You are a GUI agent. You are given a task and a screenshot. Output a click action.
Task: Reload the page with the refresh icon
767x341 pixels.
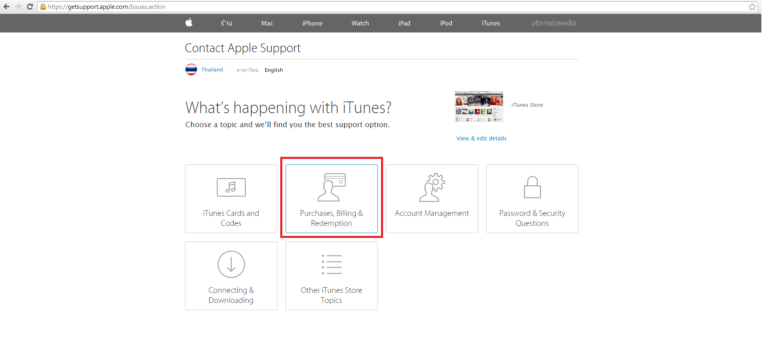coord(30,6)
